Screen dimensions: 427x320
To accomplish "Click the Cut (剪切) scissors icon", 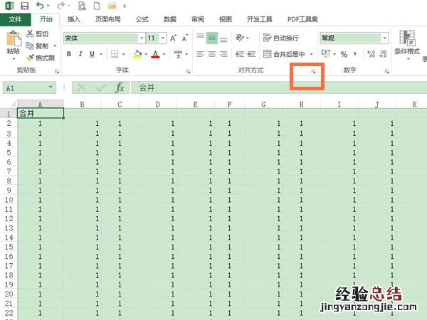I will click(x=31, y=34).
